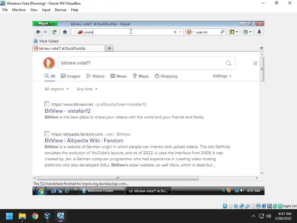Open the Vista Start orb
Viewport: 297px width, 223px height.
(x=41, y=190)
